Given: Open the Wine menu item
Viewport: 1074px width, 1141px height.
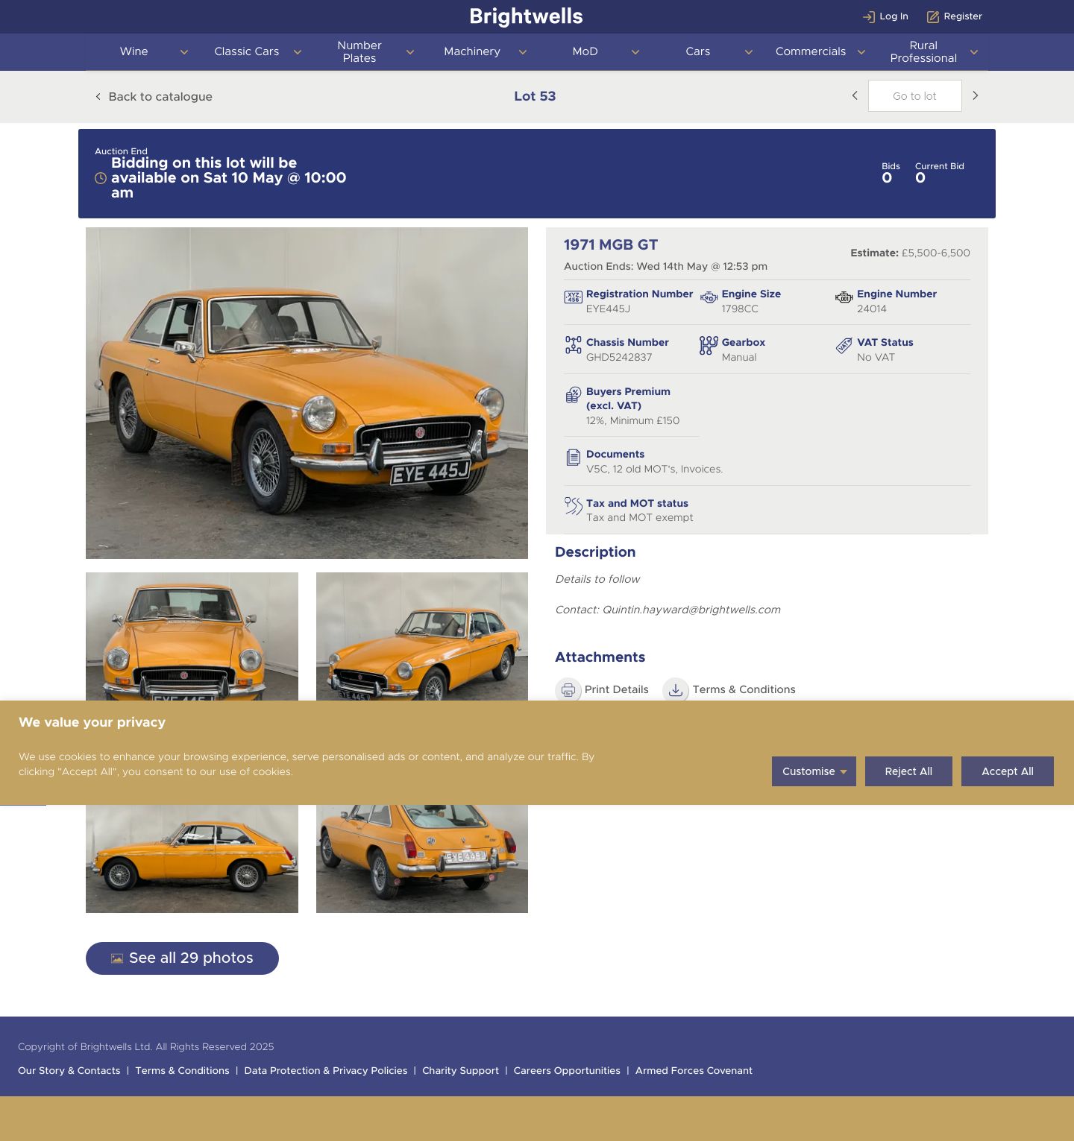Looking at the screenshot, I should point(134,51).
